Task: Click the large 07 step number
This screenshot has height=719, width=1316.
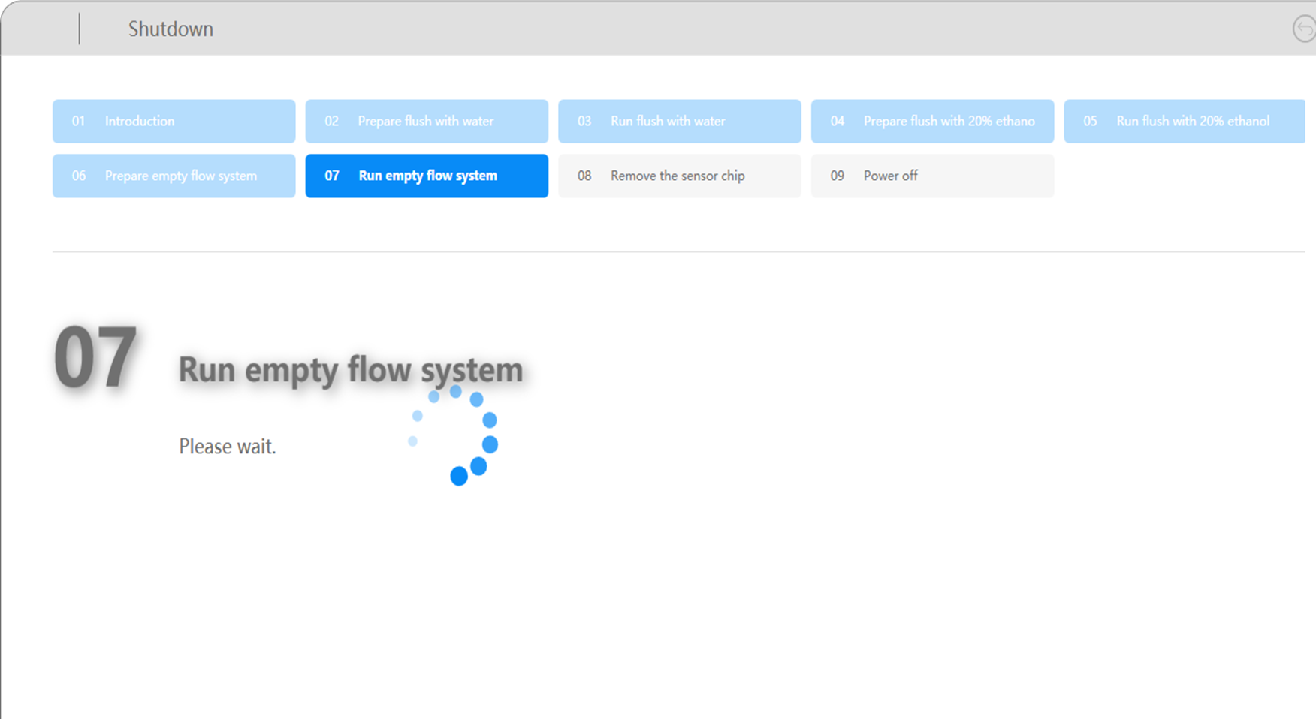Action: pos(95,358)
